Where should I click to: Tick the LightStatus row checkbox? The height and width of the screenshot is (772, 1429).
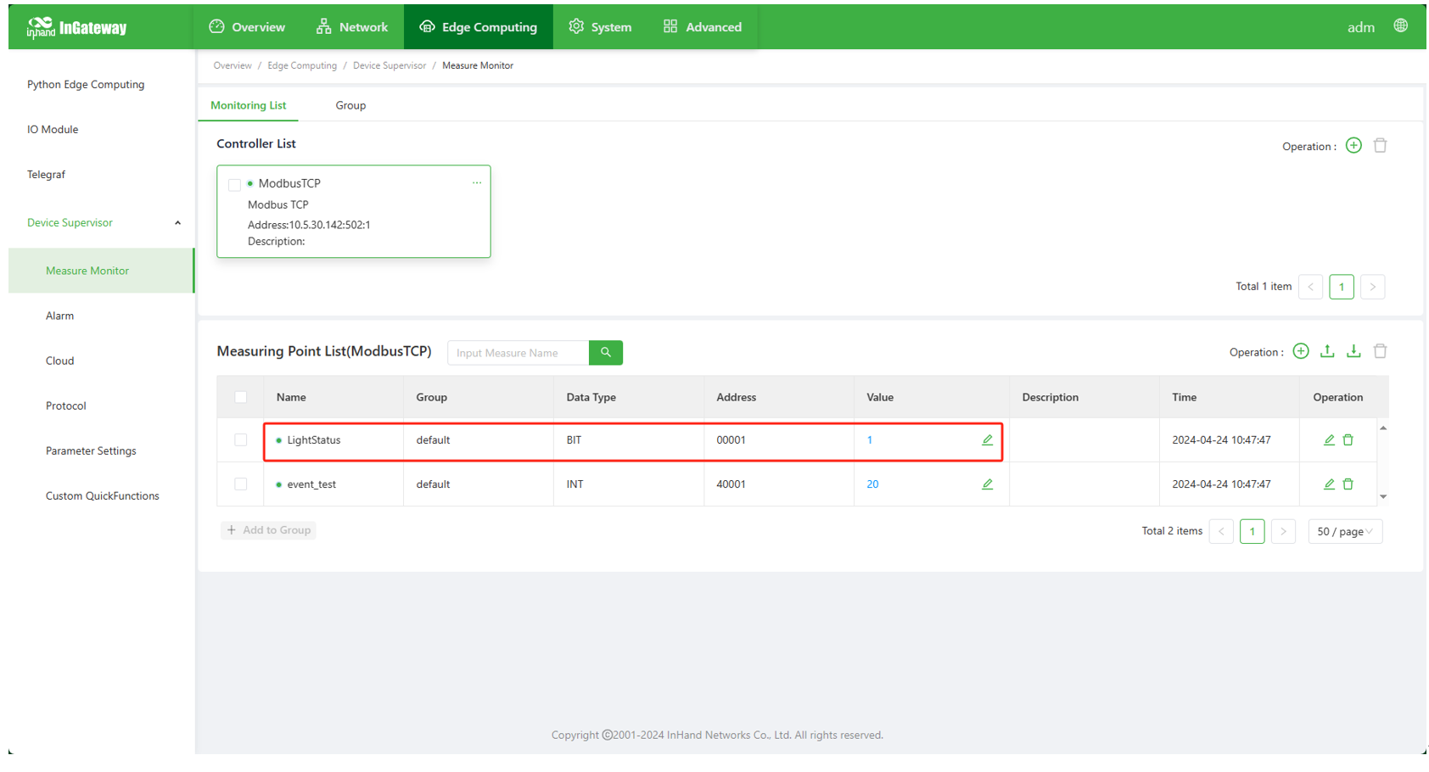coord(241,440)
